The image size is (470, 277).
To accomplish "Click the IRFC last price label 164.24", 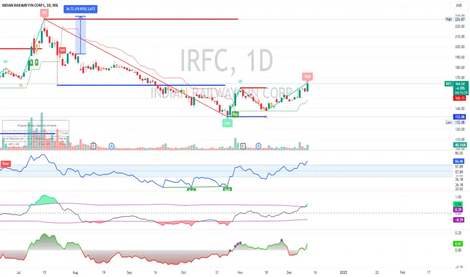I will click(x=460, y=84).
